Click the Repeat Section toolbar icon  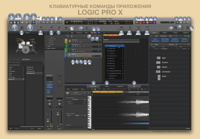(121, 28)
